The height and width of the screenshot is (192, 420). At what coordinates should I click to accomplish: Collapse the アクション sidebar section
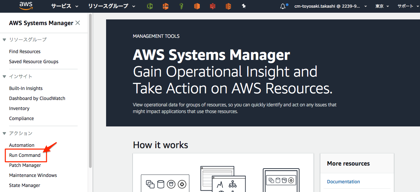[4, 133]
